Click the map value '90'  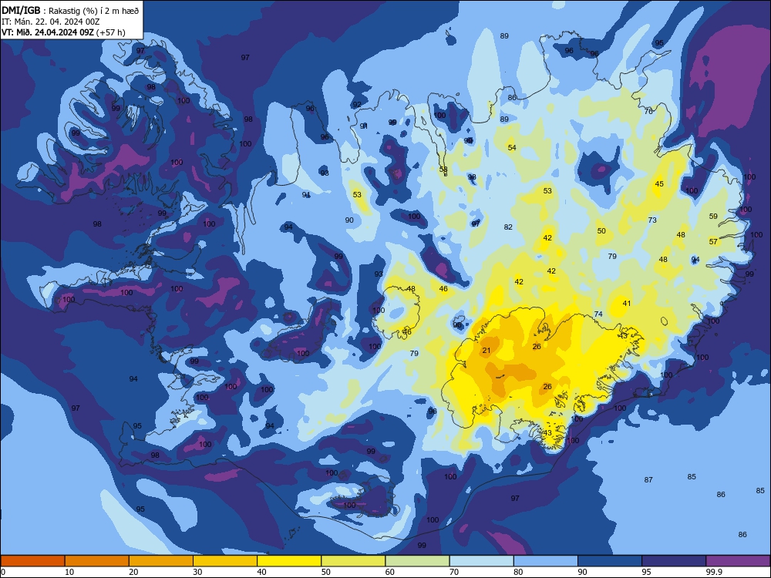coord(349,220)
